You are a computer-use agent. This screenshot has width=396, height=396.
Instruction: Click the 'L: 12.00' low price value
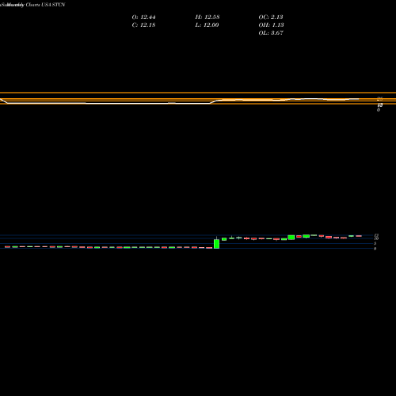click(207, 25)
